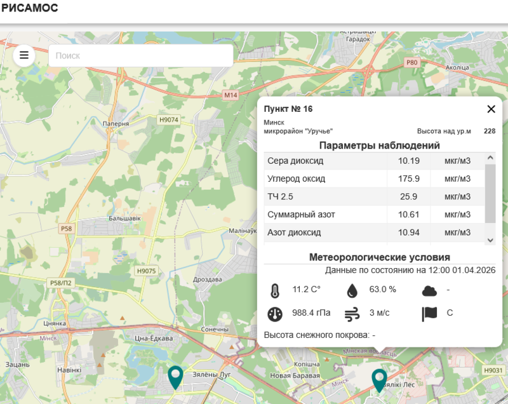Click the РИСАМОС site title

[30, 8]
